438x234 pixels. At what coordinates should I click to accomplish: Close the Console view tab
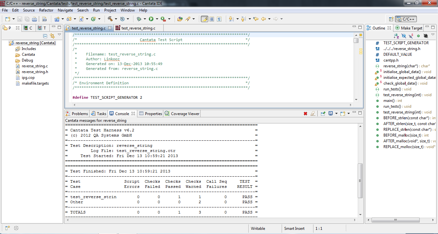point(133,113)
